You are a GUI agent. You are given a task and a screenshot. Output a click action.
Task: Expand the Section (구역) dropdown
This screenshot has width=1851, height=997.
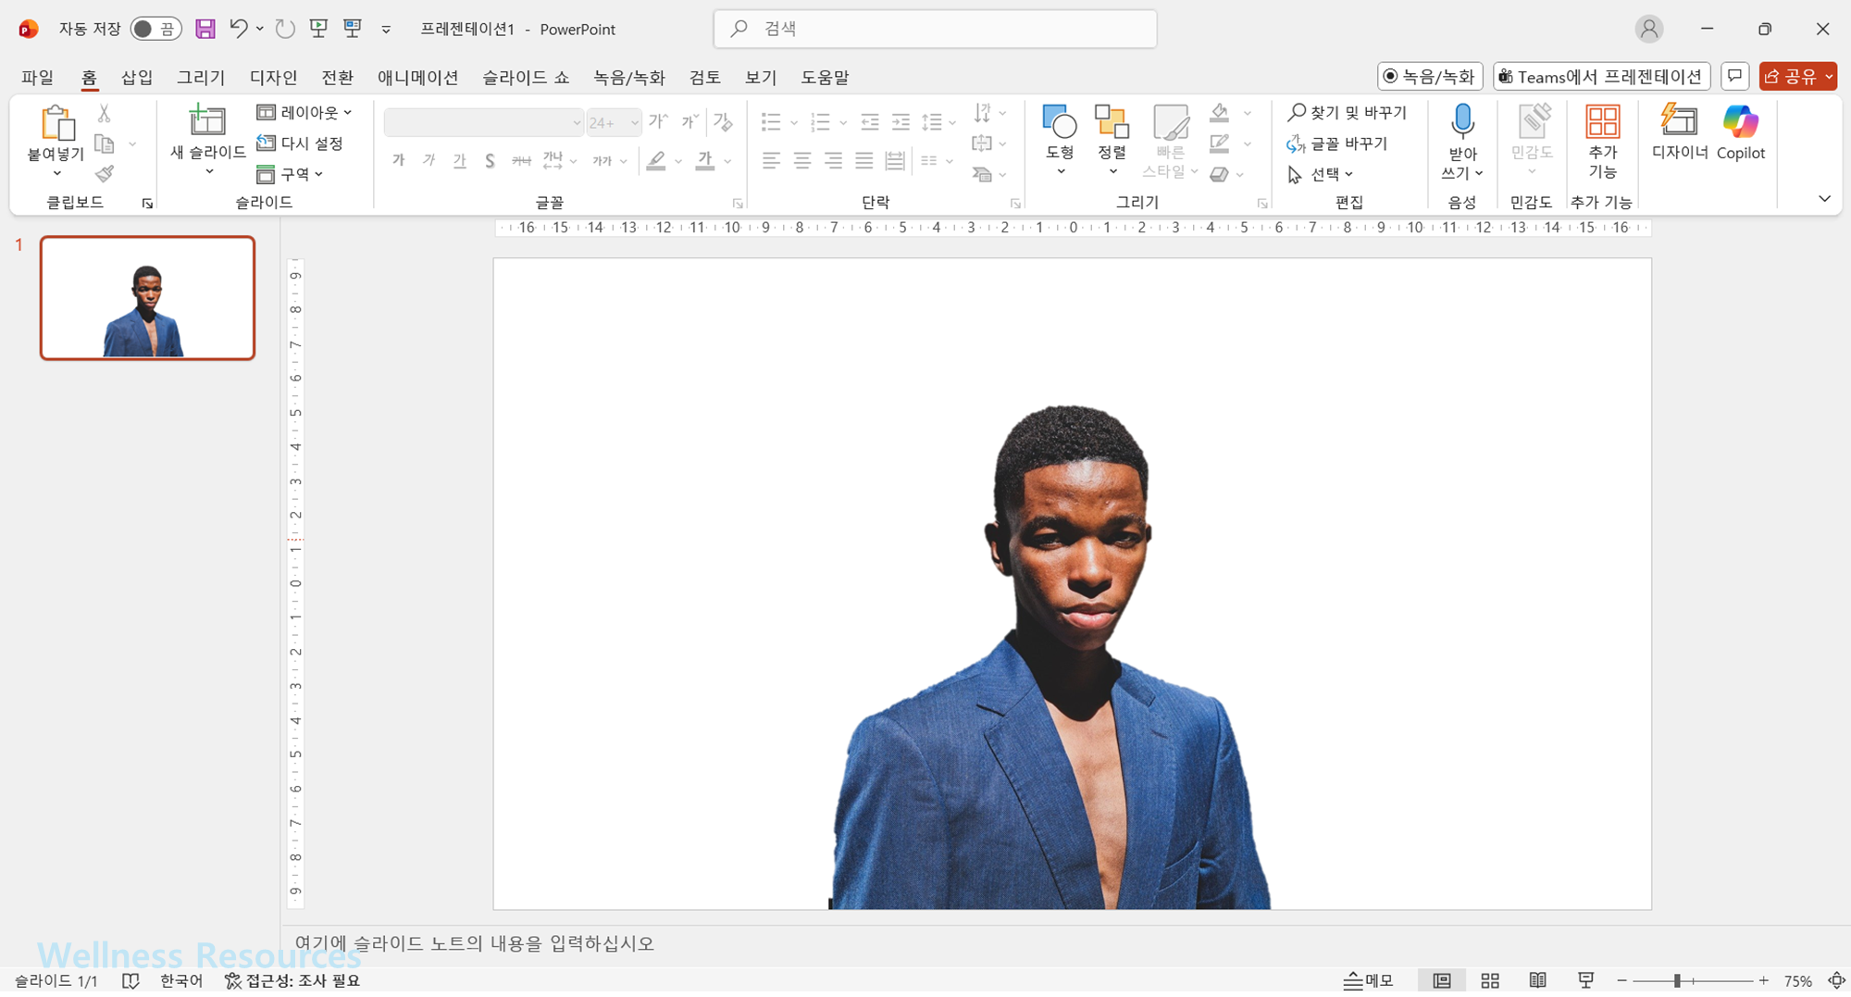(x=291, y=174)
